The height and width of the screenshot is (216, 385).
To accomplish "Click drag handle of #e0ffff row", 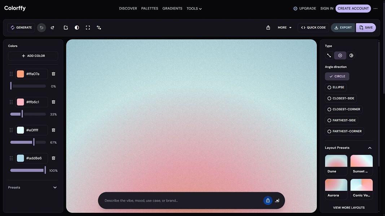I will pos(11,130).
